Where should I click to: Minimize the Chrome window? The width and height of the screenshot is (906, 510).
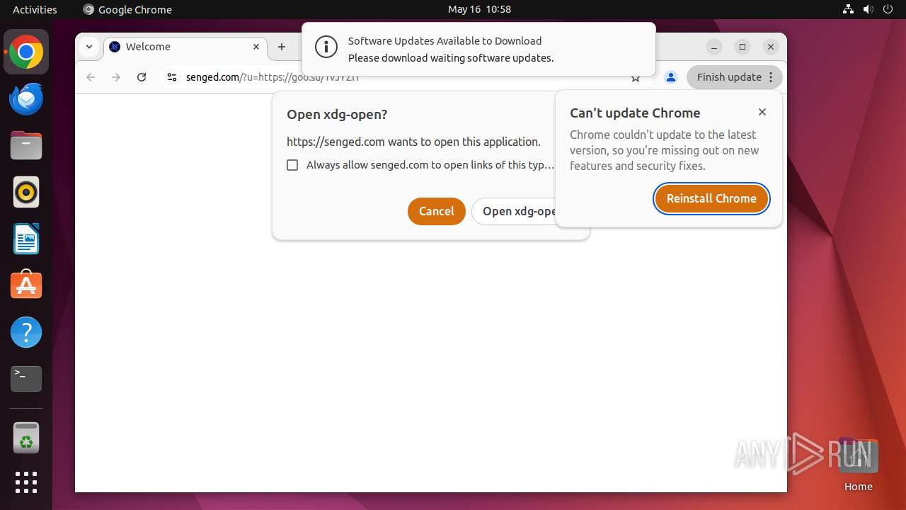[x=715, y=47]
